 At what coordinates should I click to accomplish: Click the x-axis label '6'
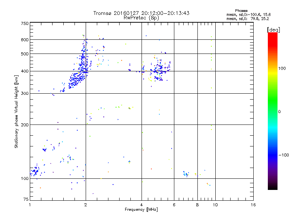click(x=174, y=205)
